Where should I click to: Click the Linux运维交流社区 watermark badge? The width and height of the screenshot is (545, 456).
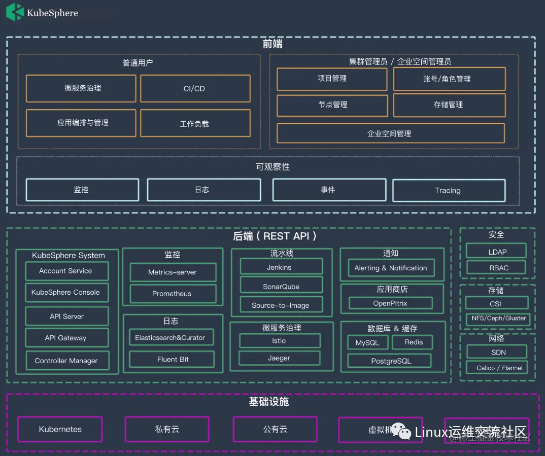click(473, 432)
